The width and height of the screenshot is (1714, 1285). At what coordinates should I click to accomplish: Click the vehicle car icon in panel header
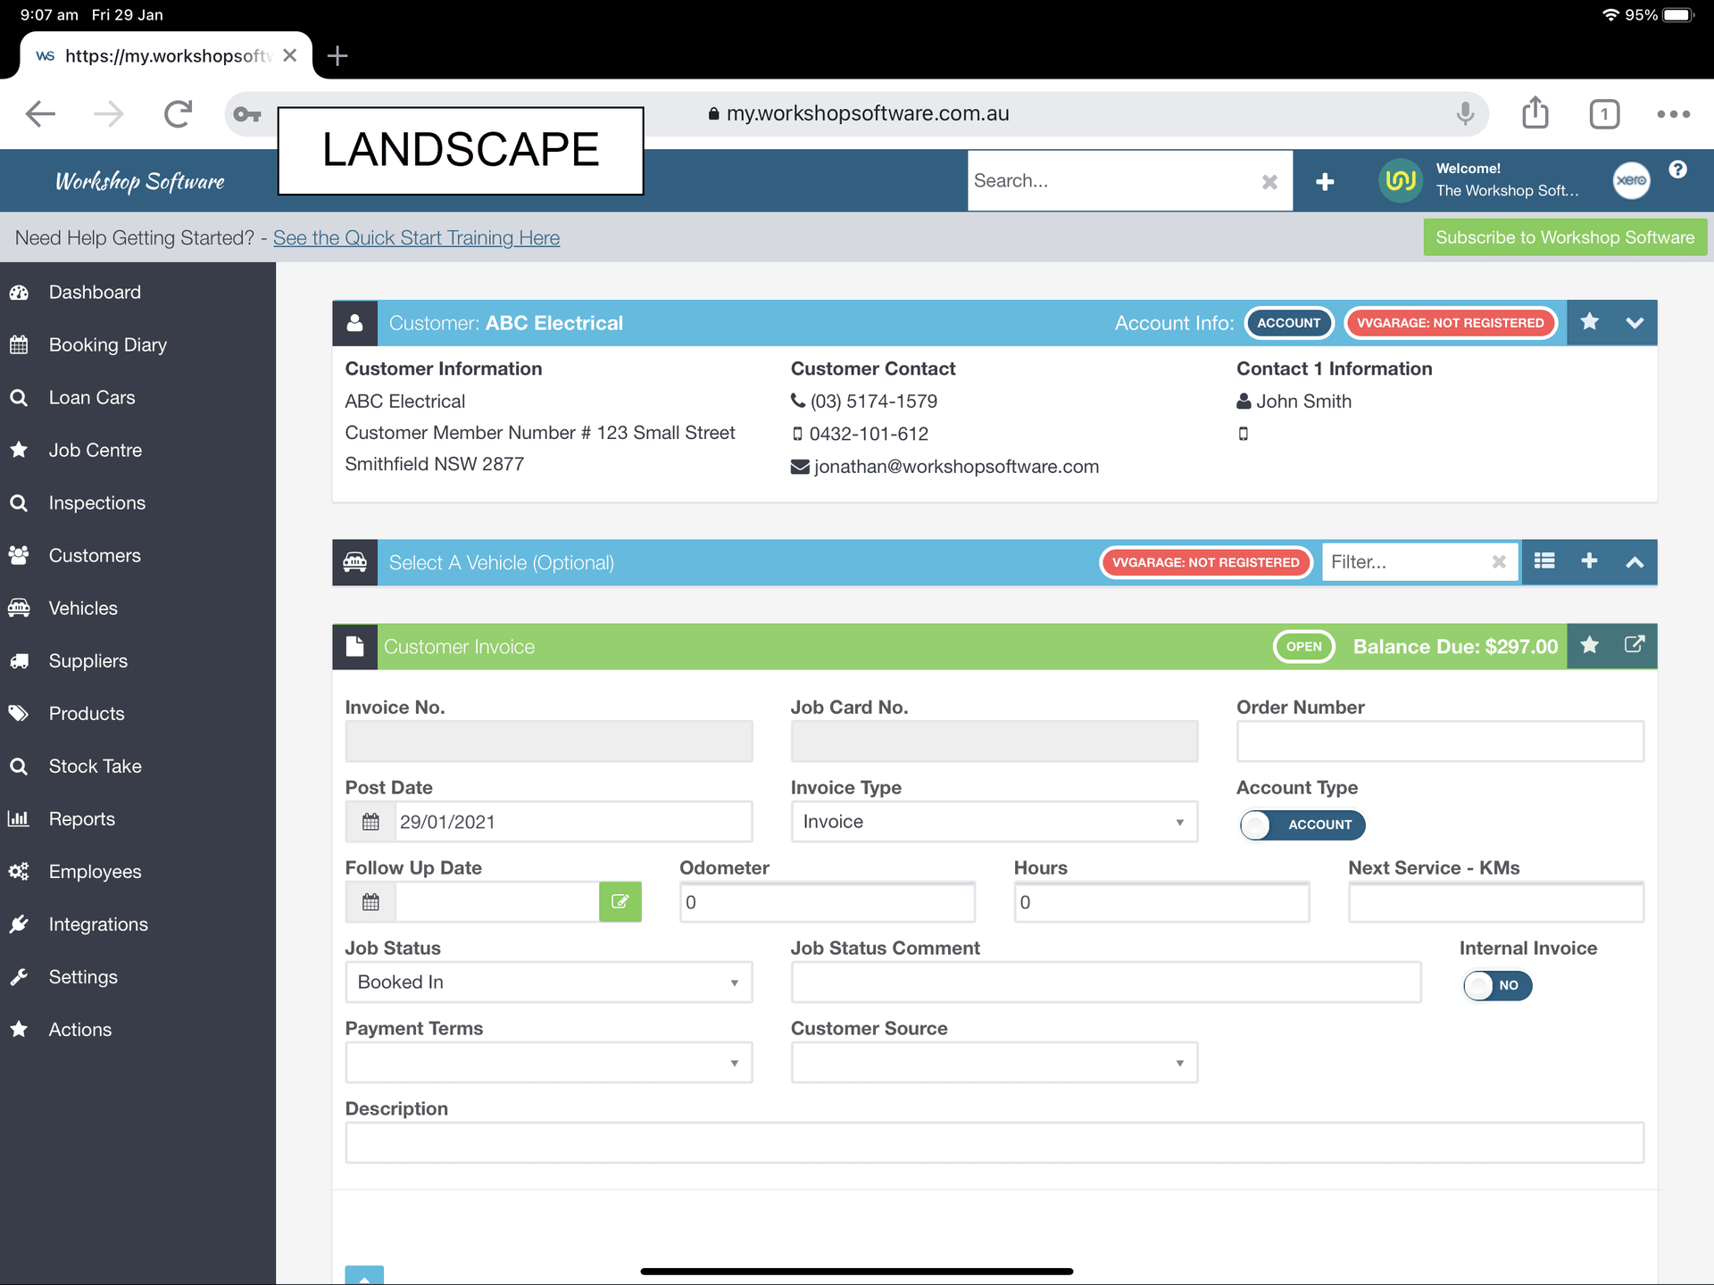354,562
